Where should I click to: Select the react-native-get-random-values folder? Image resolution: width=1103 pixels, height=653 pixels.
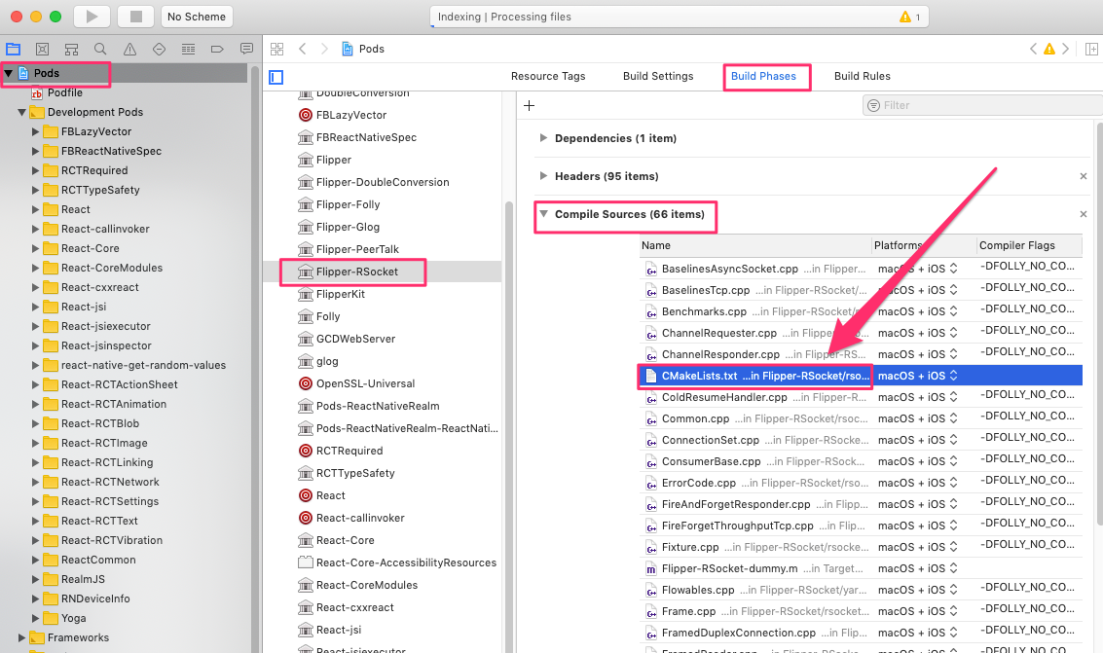(135, 366)
